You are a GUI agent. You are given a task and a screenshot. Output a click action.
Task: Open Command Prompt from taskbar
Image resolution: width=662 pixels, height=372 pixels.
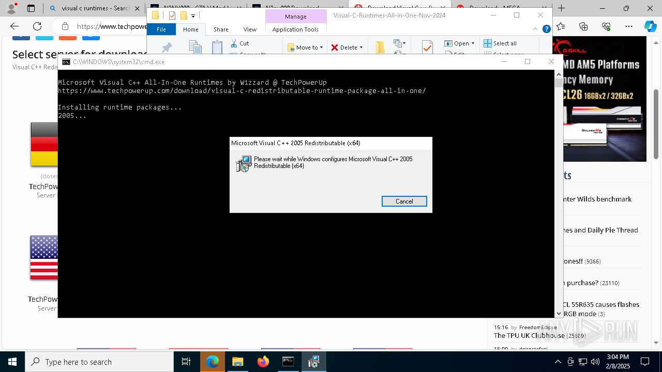tap(288, 362)
